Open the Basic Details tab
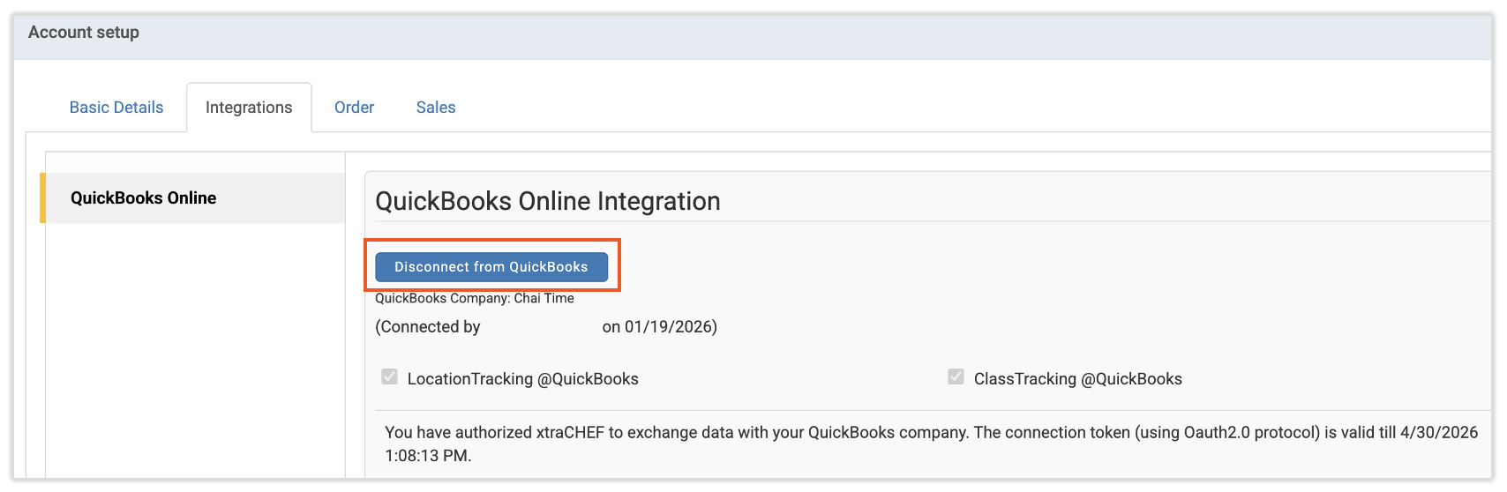This screenshot has width=1507, height=492. [x=116, y=108]
